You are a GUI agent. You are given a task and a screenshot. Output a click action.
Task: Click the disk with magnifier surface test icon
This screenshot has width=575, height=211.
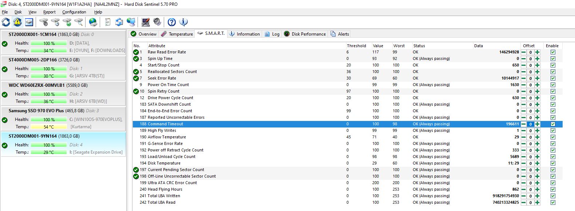[79, 22]
